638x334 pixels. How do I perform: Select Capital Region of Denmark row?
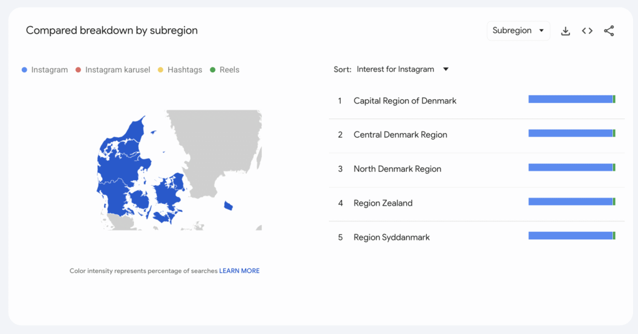click(477, 101)
